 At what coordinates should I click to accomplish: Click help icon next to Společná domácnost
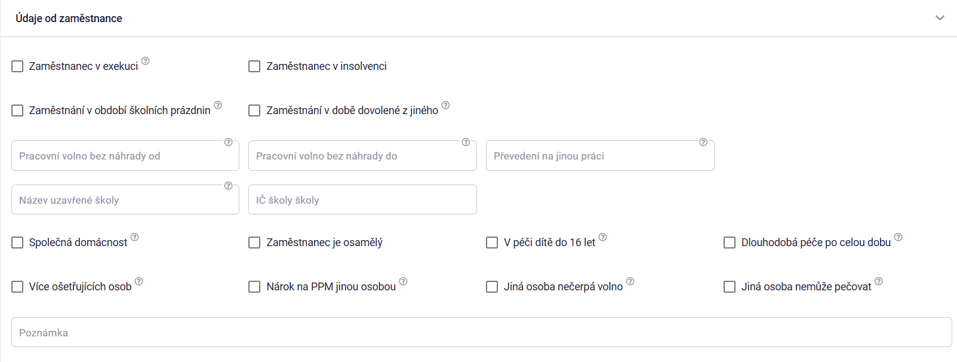(x=135, y=237)
